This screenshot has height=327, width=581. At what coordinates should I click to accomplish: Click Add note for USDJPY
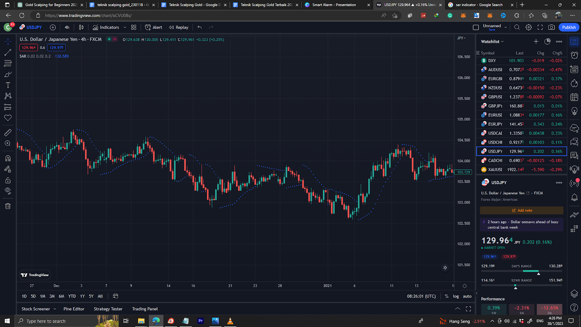point(522,210)
